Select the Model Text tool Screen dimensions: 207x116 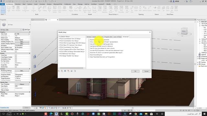click(x=85, y=9)
